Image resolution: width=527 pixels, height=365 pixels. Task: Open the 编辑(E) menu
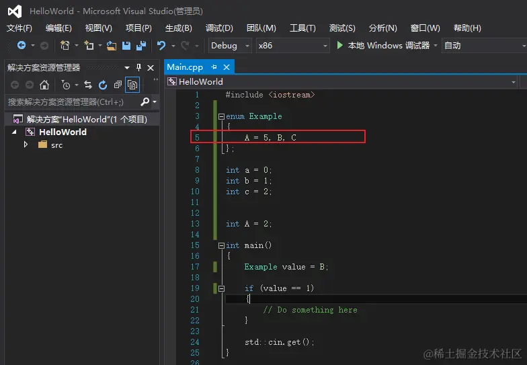pos(58,28)
